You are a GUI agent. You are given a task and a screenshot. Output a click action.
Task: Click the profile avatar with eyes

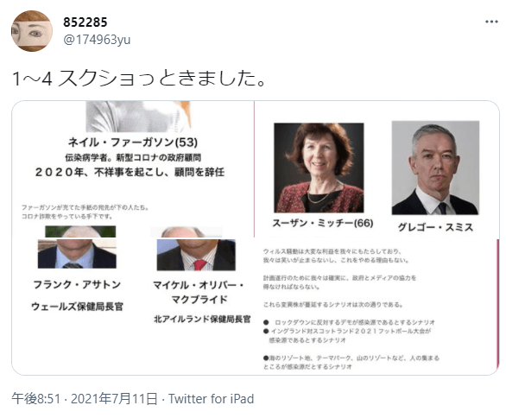tap(32, 31)
